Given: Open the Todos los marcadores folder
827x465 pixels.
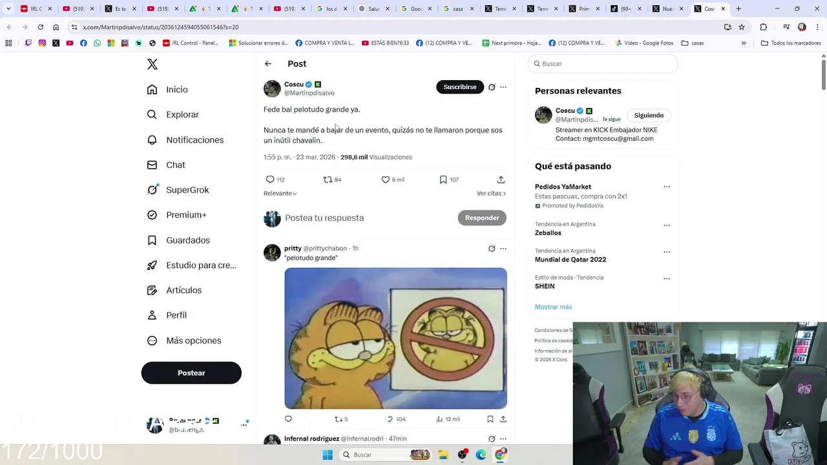Looking at the screenshot, I should (791, 43).
